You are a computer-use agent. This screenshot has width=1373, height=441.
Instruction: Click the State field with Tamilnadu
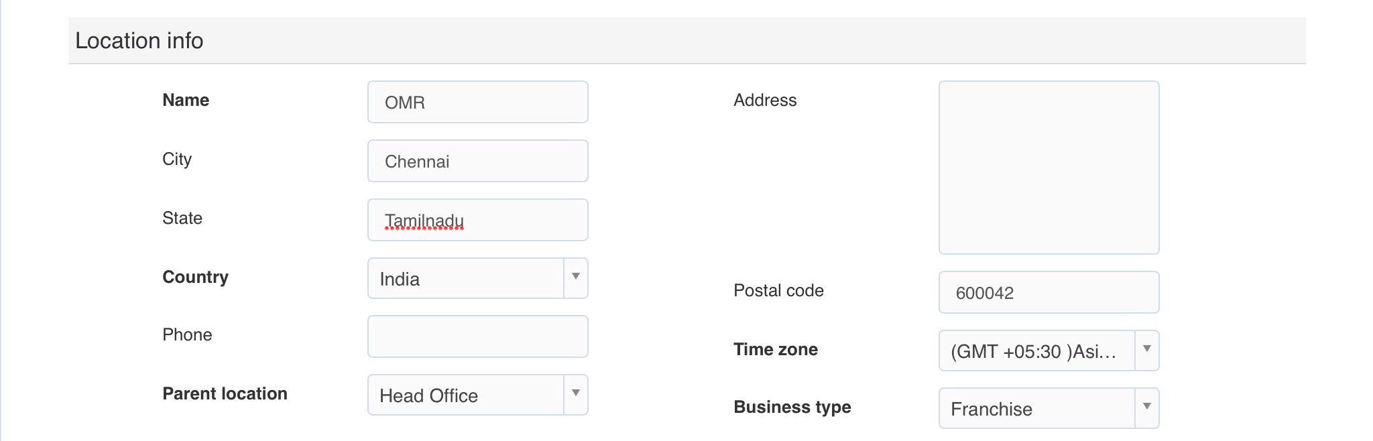click(477, 220)
